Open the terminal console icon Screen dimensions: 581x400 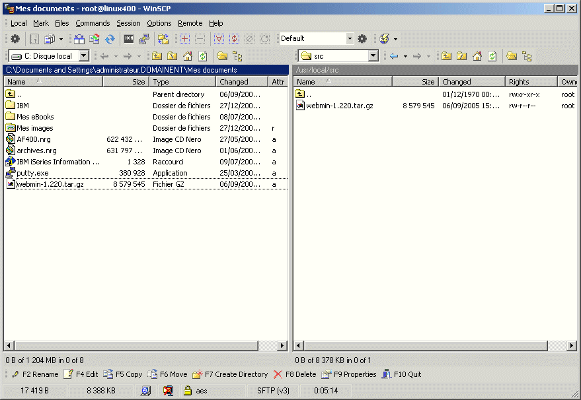[129, 38]
